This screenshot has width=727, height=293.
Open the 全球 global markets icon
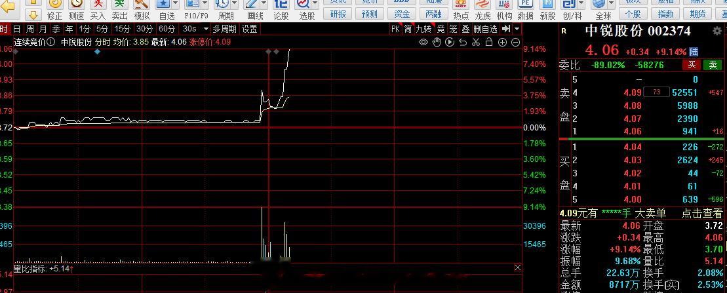coord(599,5)
